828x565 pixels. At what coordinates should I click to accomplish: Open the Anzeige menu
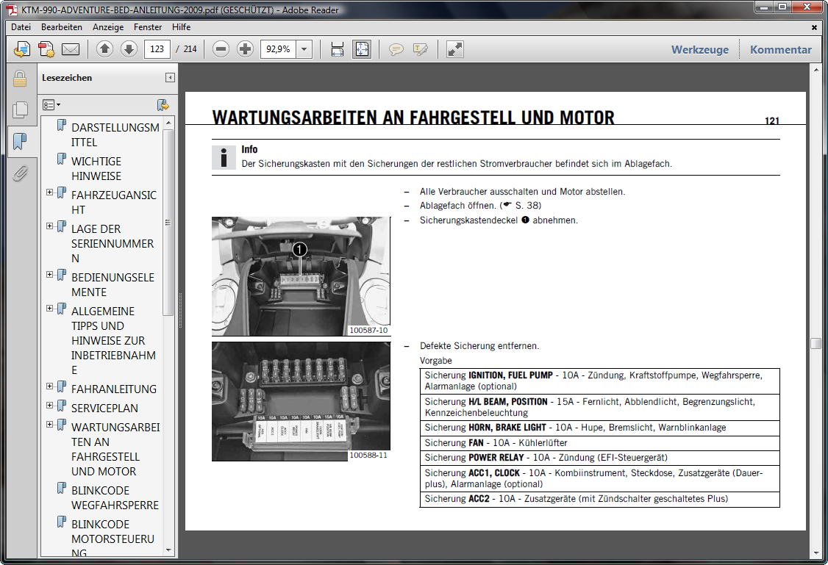pyautogui.click(x=107, y=27)
